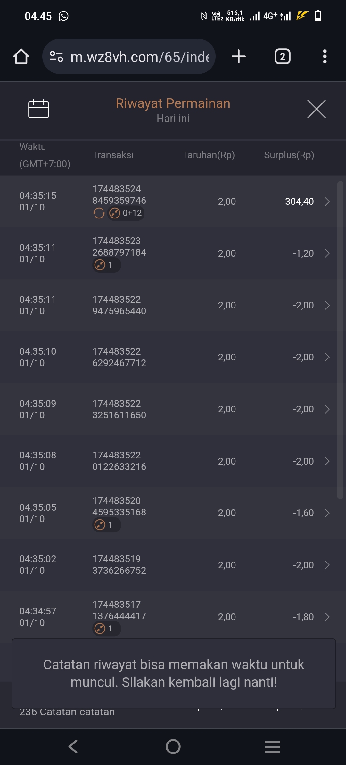The image size is (346, 765).
Task: Tap the 0+12 free spin badge
Action: (x=126, y=213)
